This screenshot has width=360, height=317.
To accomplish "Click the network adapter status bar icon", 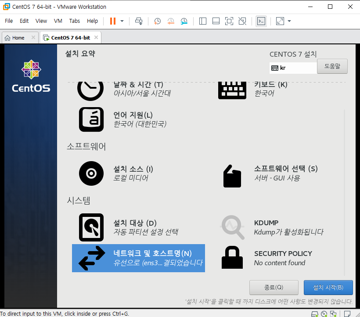I will [333, 314].
